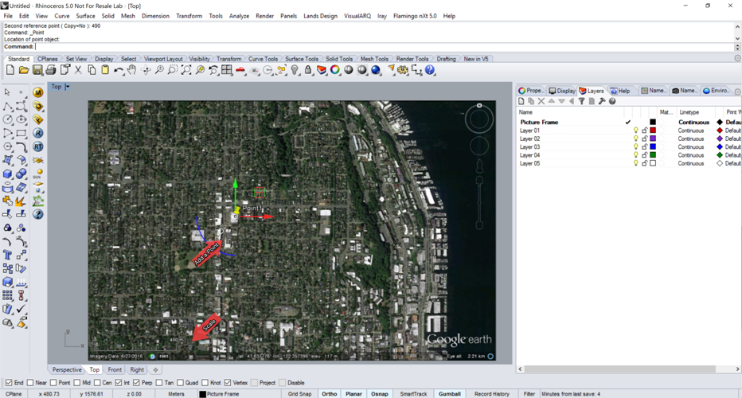Enable the Point osnap checkbox
This screenshot has width=742, height=398.
[x=53, y=383]
